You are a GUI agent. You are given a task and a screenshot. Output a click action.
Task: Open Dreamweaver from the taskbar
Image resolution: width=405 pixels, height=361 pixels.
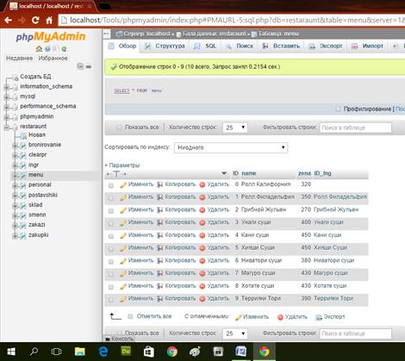pos(126,352)
